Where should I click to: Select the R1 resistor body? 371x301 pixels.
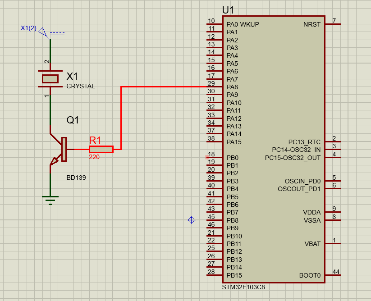click(101, 150)
